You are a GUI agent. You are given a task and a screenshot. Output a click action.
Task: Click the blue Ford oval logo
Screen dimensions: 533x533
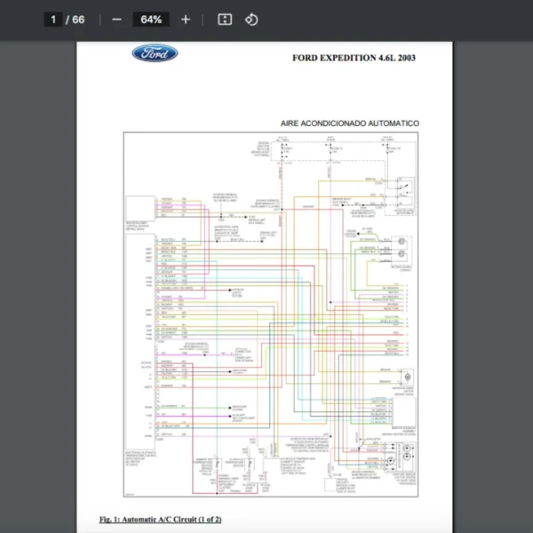pos(155,54)
